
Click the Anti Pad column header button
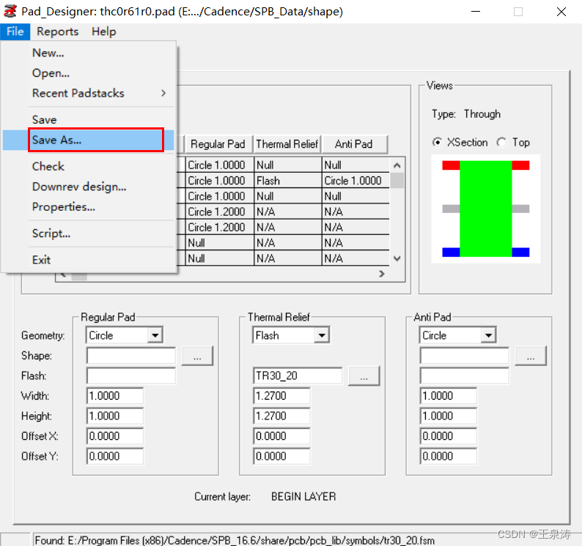tap(354, 144)
